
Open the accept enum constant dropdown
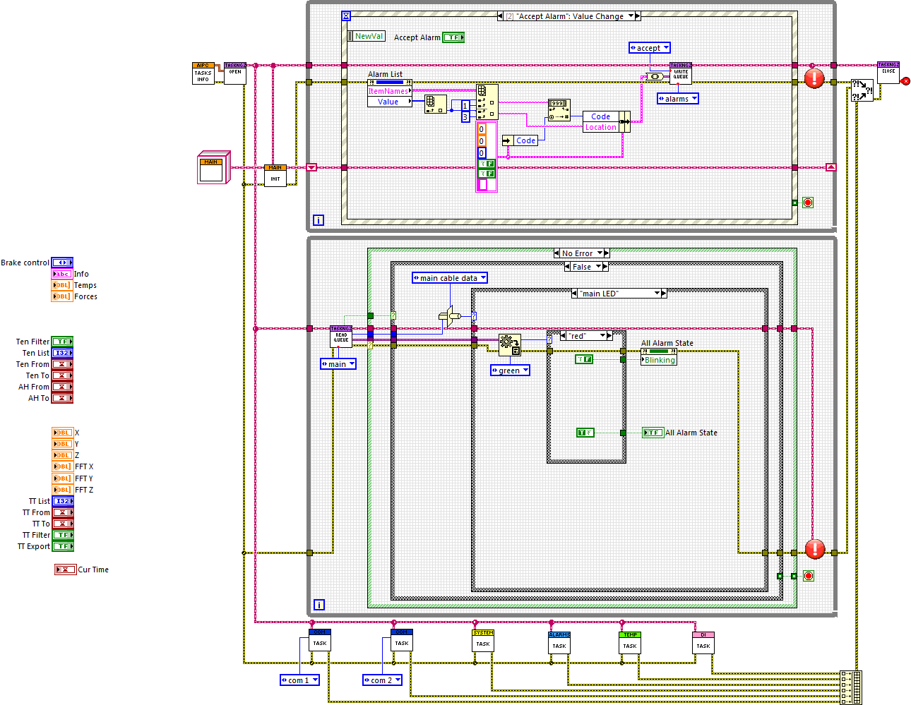pyautogui.click(x=650, y=48)
